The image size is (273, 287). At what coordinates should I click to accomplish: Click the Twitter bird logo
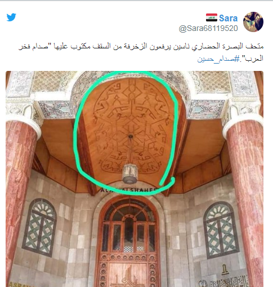[x=11, y=17]
